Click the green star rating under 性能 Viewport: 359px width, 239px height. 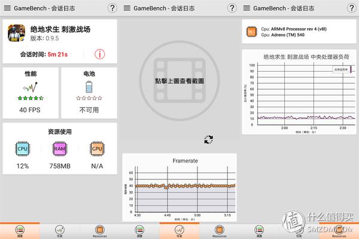31,98
